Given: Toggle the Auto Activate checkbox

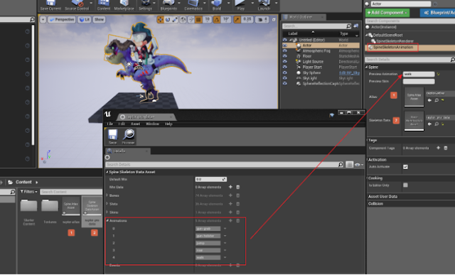Looking at the screenshot, I should 405,167.
